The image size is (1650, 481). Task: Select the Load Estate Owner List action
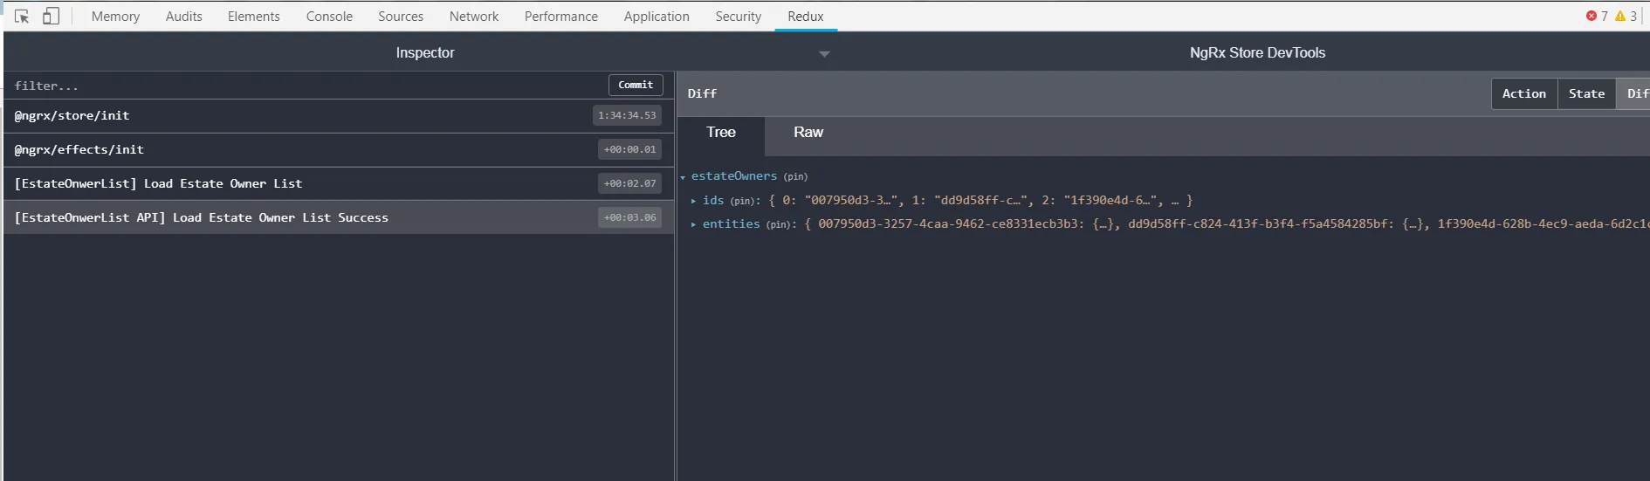[339, 183]
